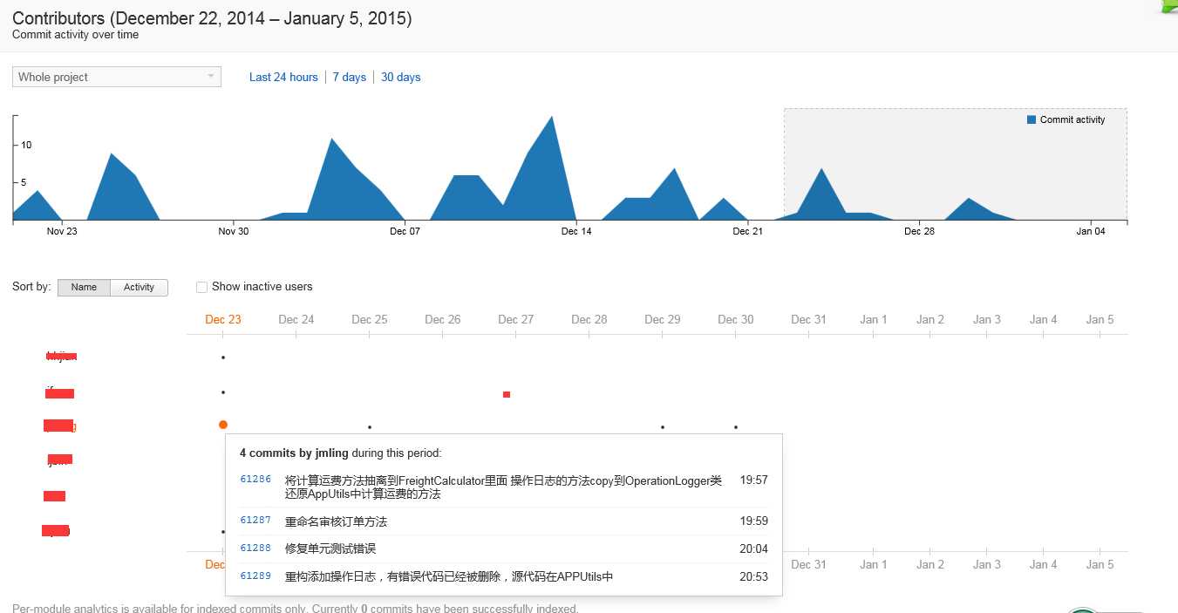The width and height of the screenshot is (1178, 613).
Task: Open revision 61288 labeled 修复单元测试错误
Action: [254, 548]
